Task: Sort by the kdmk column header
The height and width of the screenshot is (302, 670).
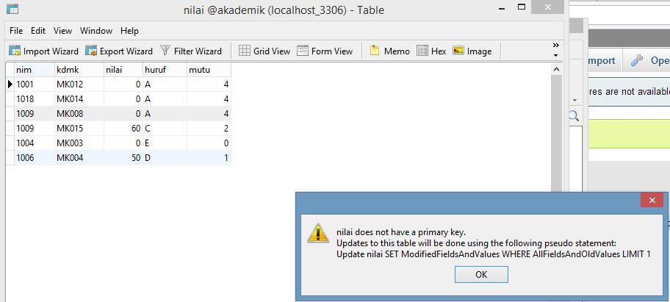Action: click(x=79, y=70)
